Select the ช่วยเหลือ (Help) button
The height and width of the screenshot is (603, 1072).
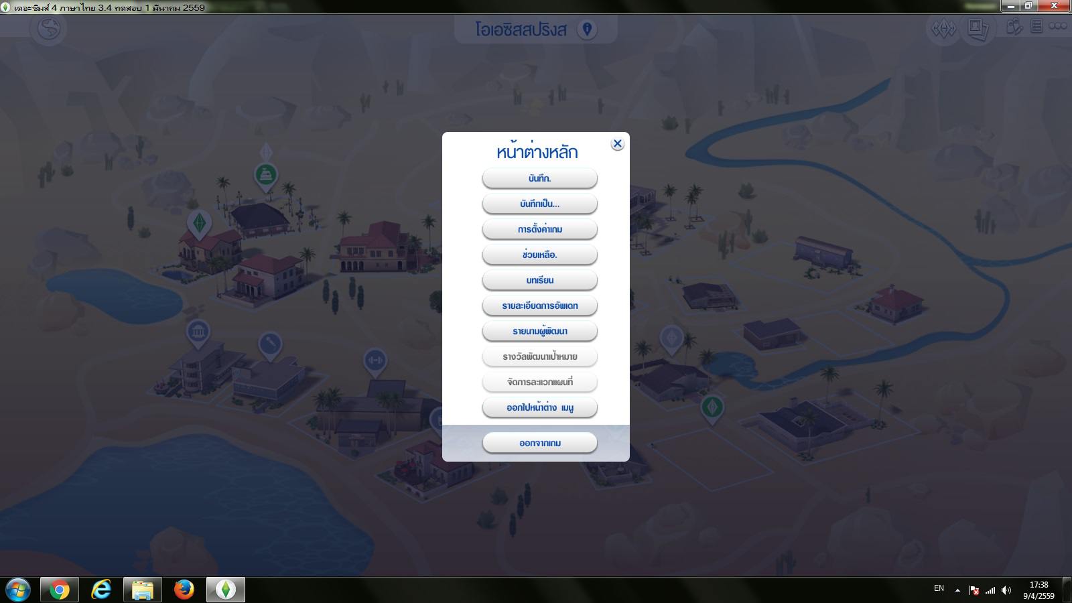tap(539, 255)
